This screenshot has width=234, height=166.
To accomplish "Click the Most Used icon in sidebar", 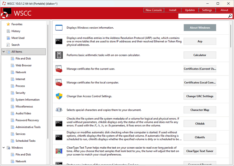I will 8,38.
